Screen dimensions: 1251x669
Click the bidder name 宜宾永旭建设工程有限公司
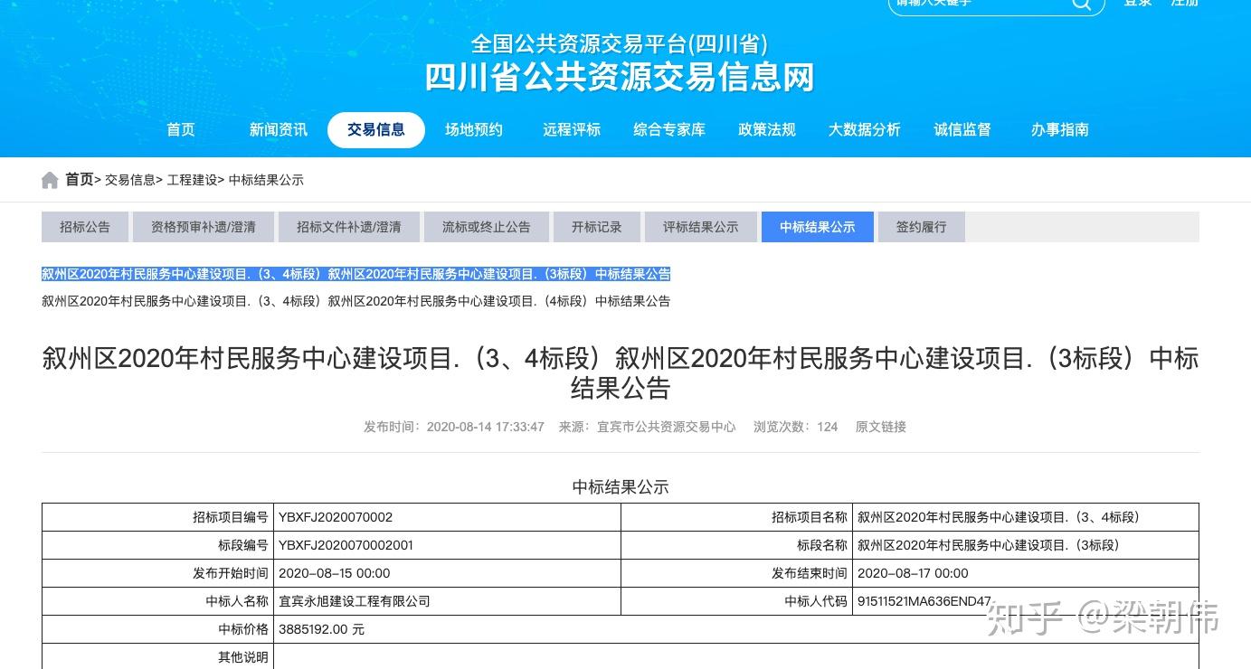click(355, 601)
